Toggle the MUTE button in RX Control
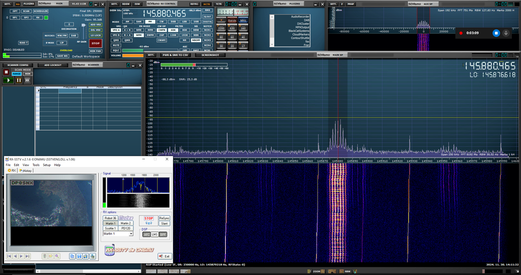521x275 pixels. pos(116,45)
